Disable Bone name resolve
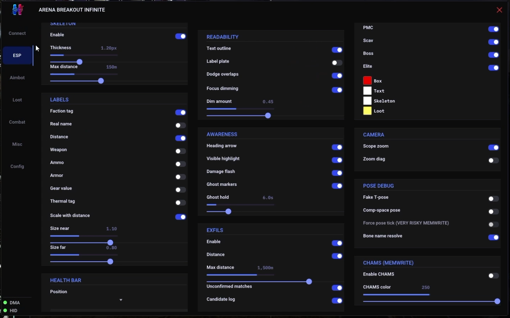Viewport: 510px width, 318px height. click(493, 237)
